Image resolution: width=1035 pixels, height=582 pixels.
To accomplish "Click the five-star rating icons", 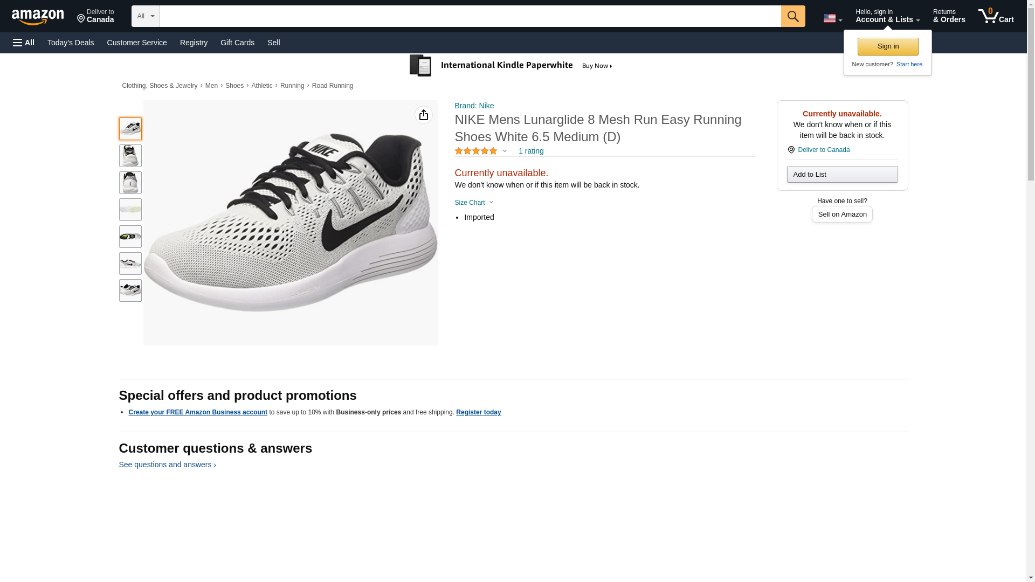I will click(475, 151).
